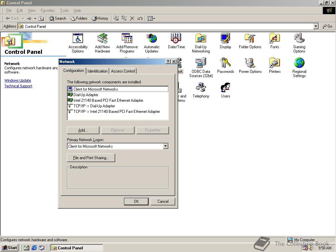
Task: Select the Configuration tab
Action: (x=73, y=71)
